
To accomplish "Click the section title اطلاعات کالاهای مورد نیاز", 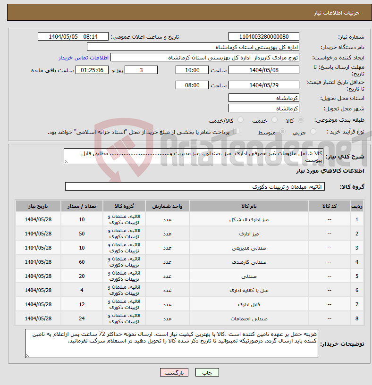I will [330, 171].
